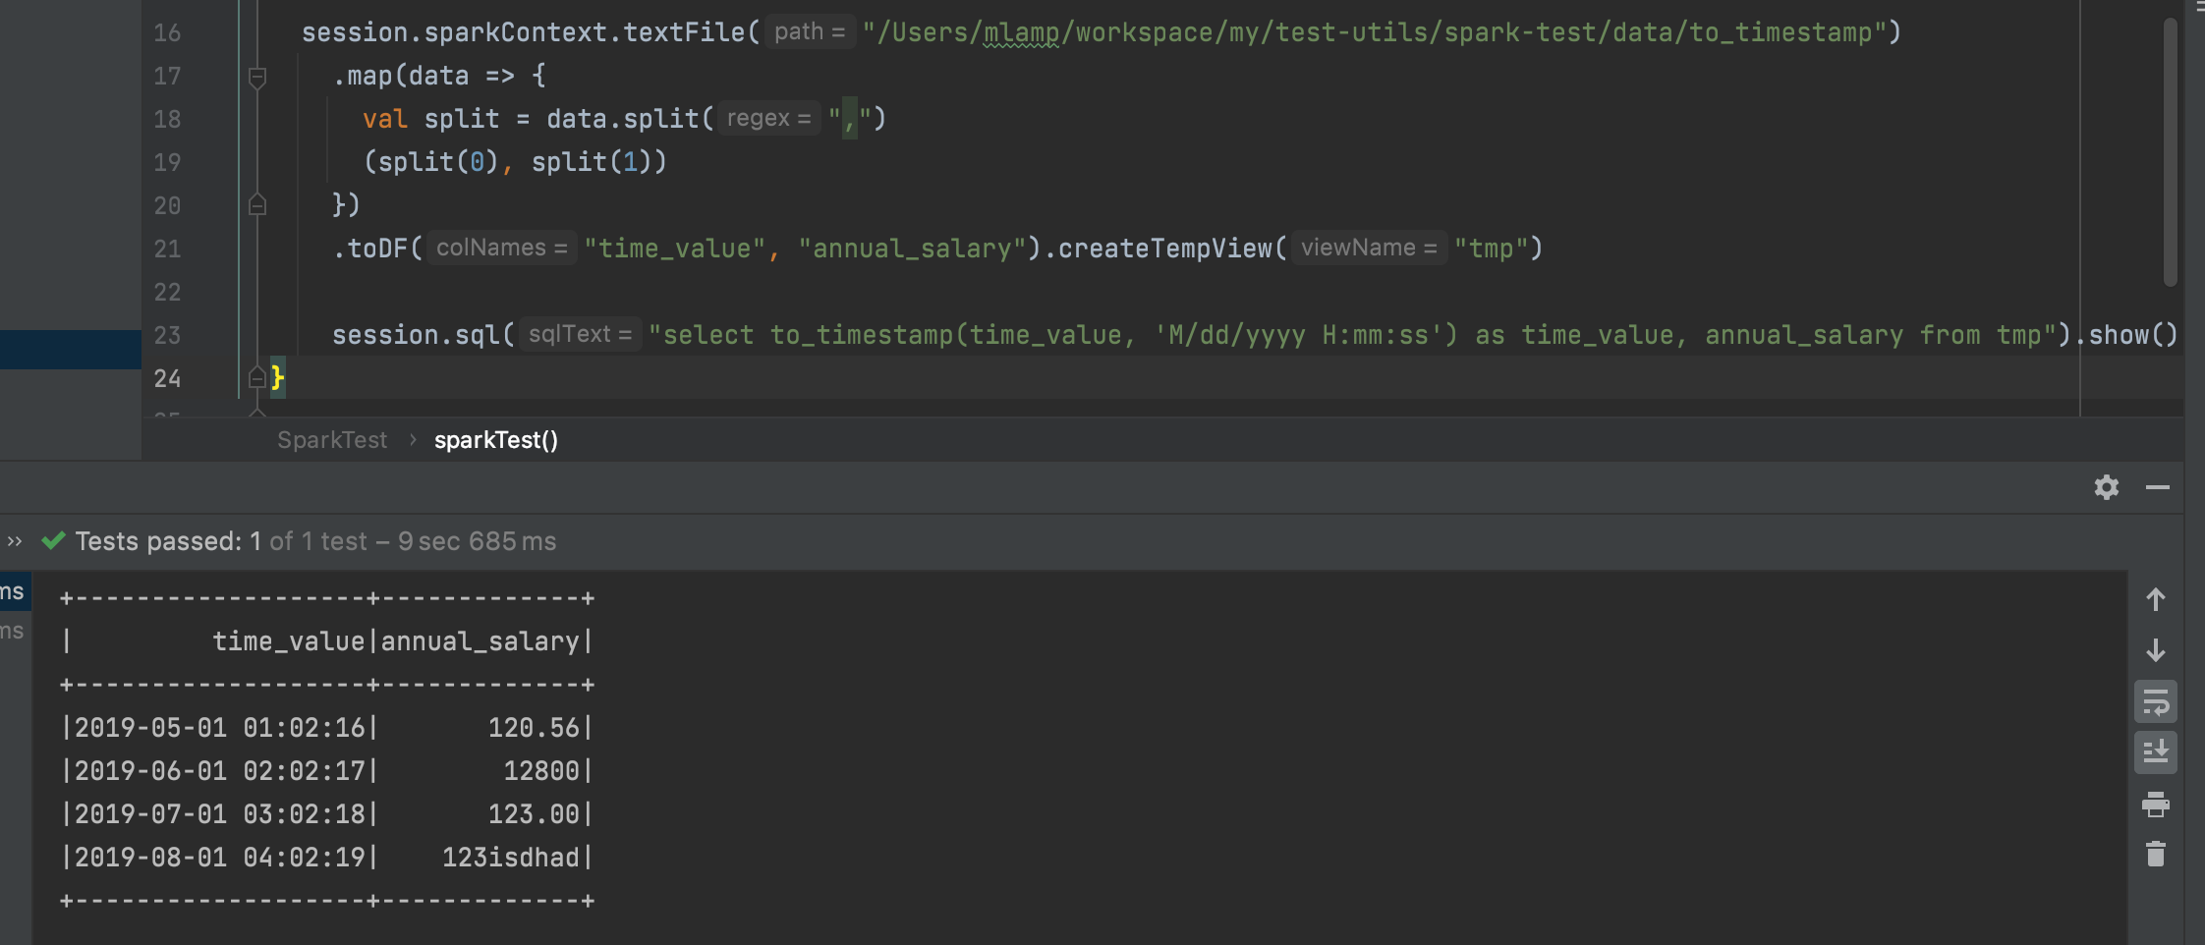The height and width of the screenshot is (945, 2205).
Task: Select the second test tree row showing 'ms'
Action: [x=14, y=631]
